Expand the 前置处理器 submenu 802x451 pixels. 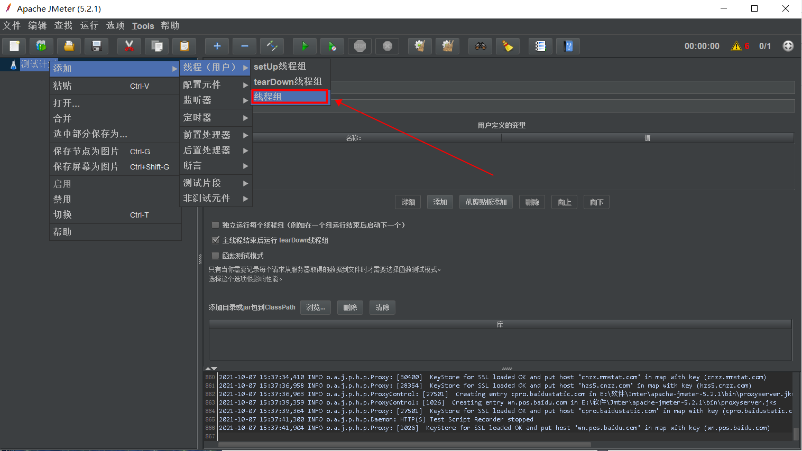pos(216,135)
